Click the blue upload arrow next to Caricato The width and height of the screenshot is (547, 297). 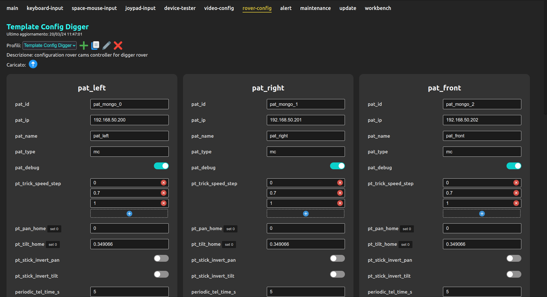pos(33,64)
